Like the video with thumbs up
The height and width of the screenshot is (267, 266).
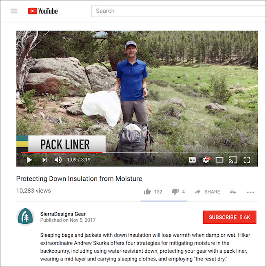[x=147, y=192]
